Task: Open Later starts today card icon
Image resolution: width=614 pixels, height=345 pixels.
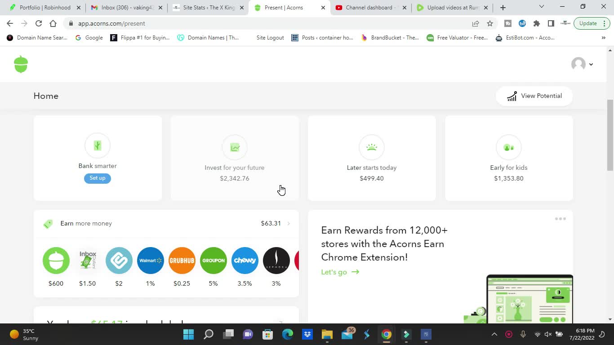Action: [372, 147]
